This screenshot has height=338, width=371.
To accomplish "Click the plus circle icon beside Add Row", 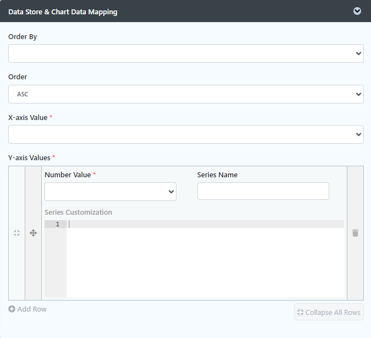I will (12, 309).
